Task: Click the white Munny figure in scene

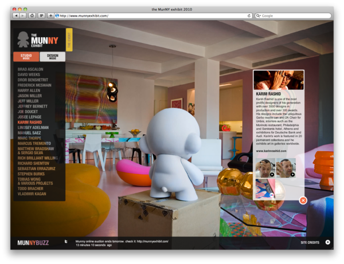Action: point(173,153)
